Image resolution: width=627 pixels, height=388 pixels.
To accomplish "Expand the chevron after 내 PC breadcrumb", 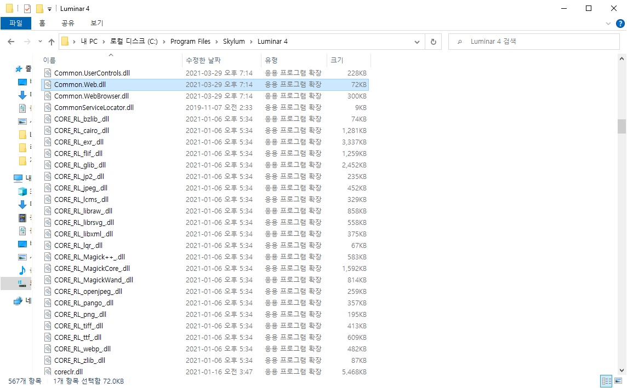I will [104, 42].
